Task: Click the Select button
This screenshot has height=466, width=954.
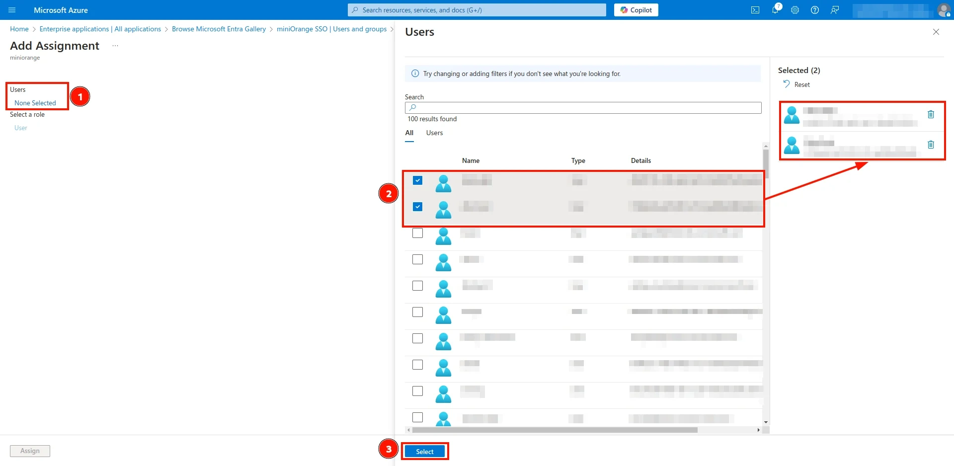Action: point(425,451)
